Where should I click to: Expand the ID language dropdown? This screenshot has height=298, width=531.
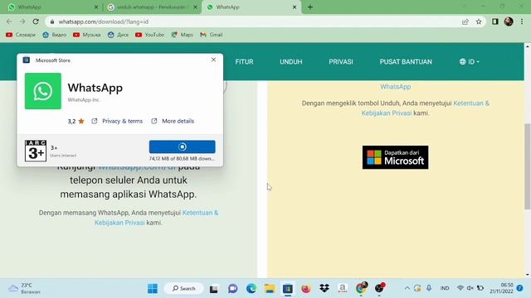click(x=470, y=62)
